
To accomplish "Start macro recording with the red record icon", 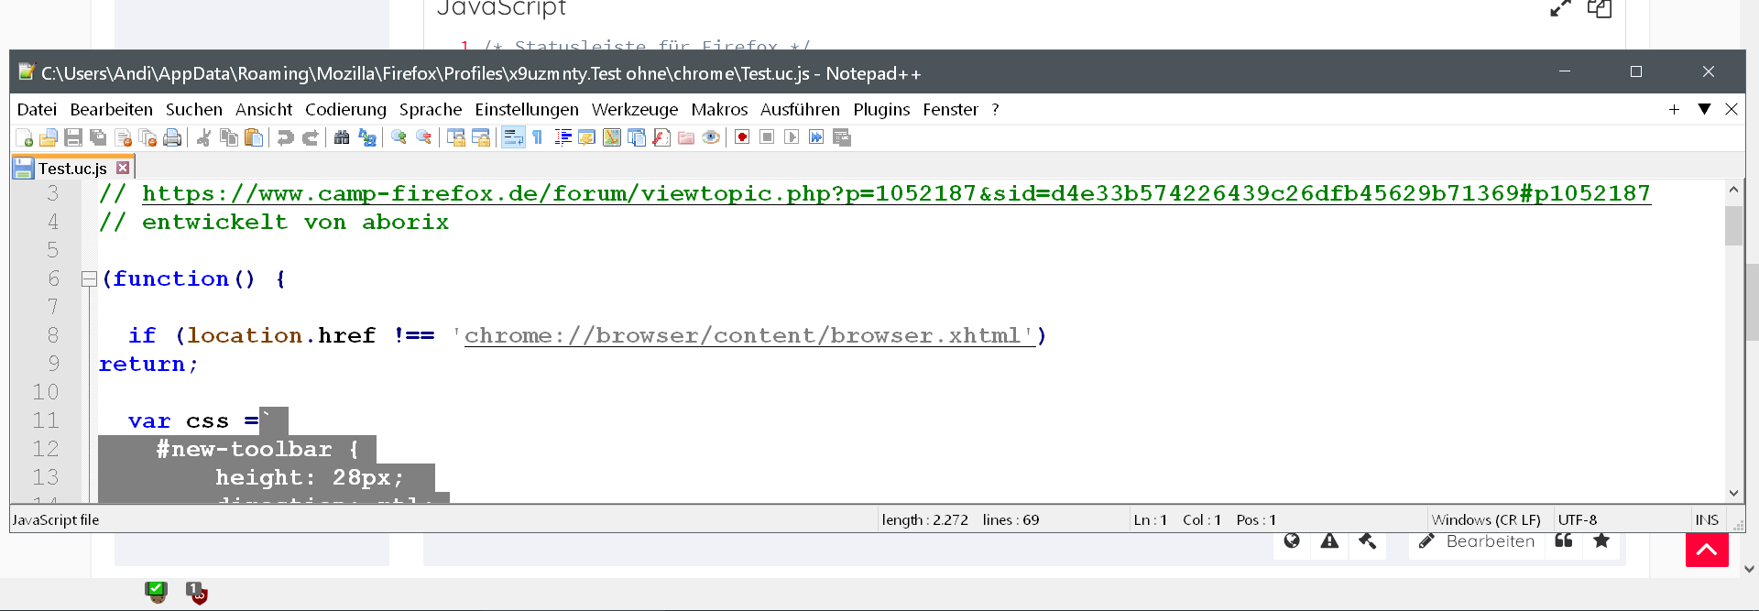I will (x=742, y=137).
